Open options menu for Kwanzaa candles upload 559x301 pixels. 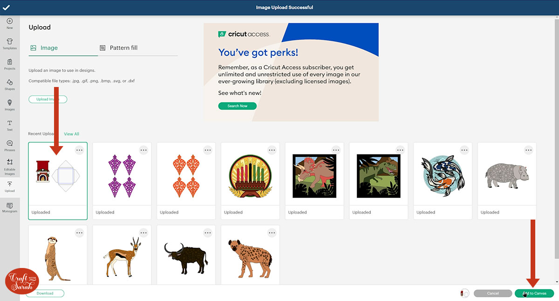(272, 150)
